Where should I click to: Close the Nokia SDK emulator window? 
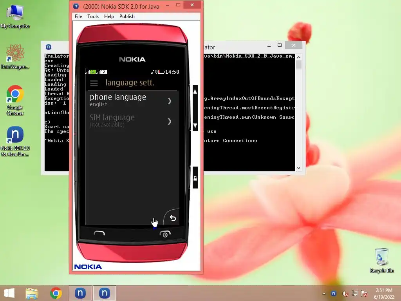[192, 5]
